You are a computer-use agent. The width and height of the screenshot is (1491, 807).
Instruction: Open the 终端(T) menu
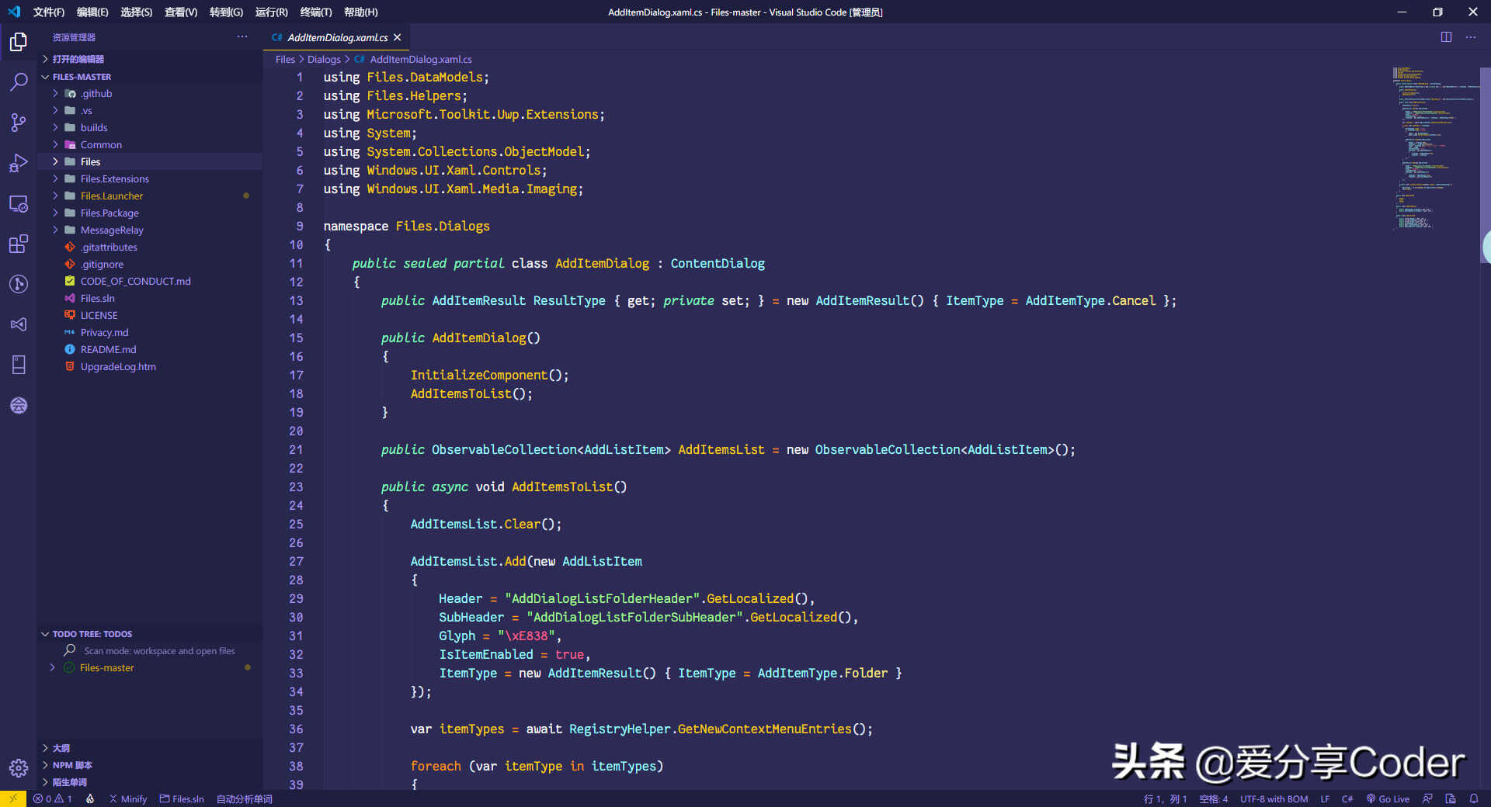tap(315, 12)
